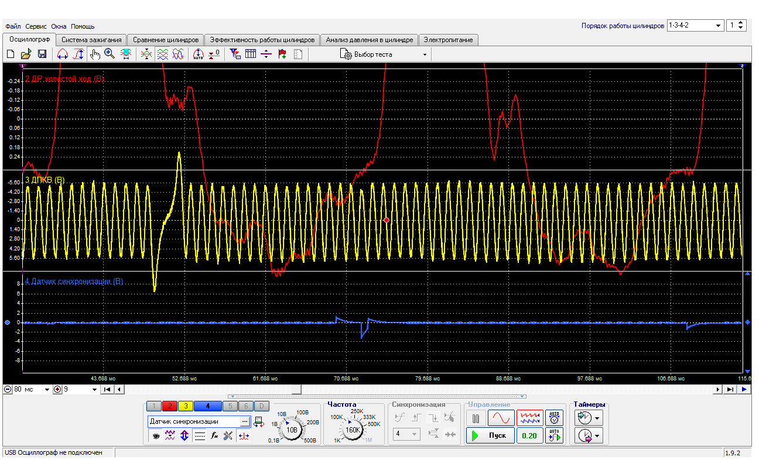
Task: Click the red and blue dual waveform button
Action: click(x=529, y=418)
